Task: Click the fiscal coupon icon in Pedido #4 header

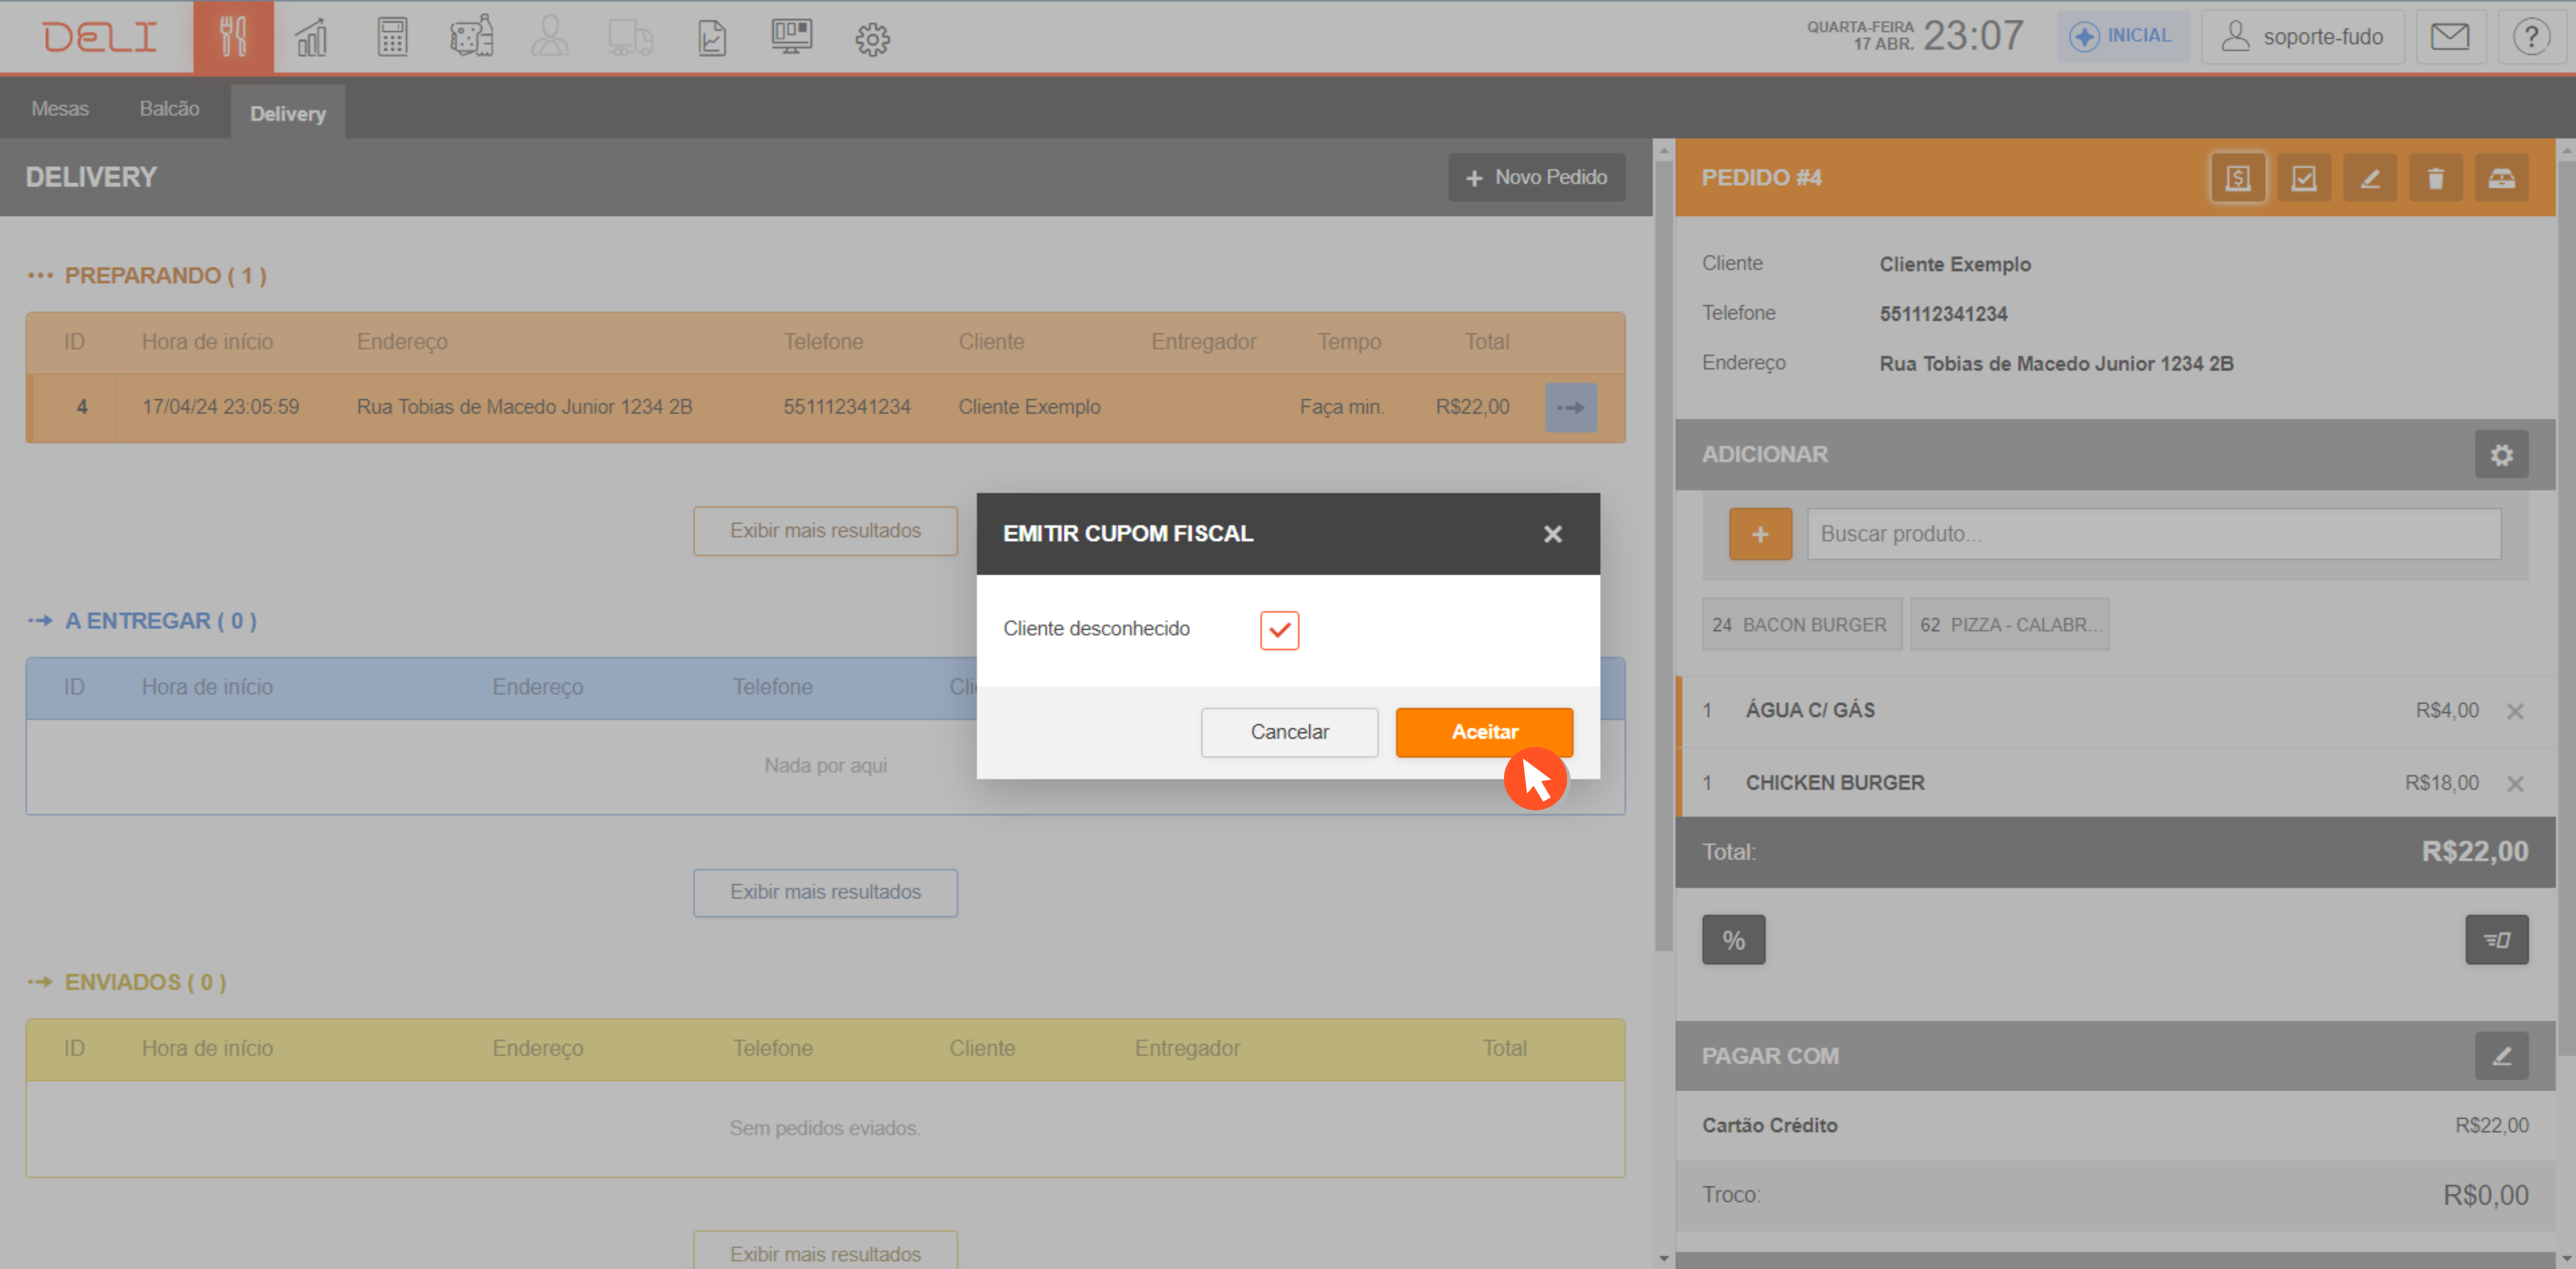Action: pyautogui.click(x=2237, y=178)
